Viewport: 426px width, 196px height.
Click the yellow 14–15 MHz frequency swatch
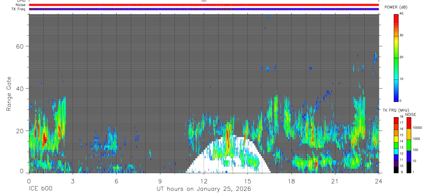click(x=396, y=139)
